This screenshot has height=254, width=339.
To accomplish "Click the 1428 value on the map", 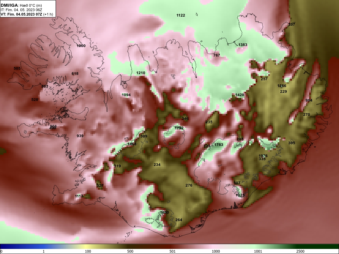I will [x=240, y=95].
